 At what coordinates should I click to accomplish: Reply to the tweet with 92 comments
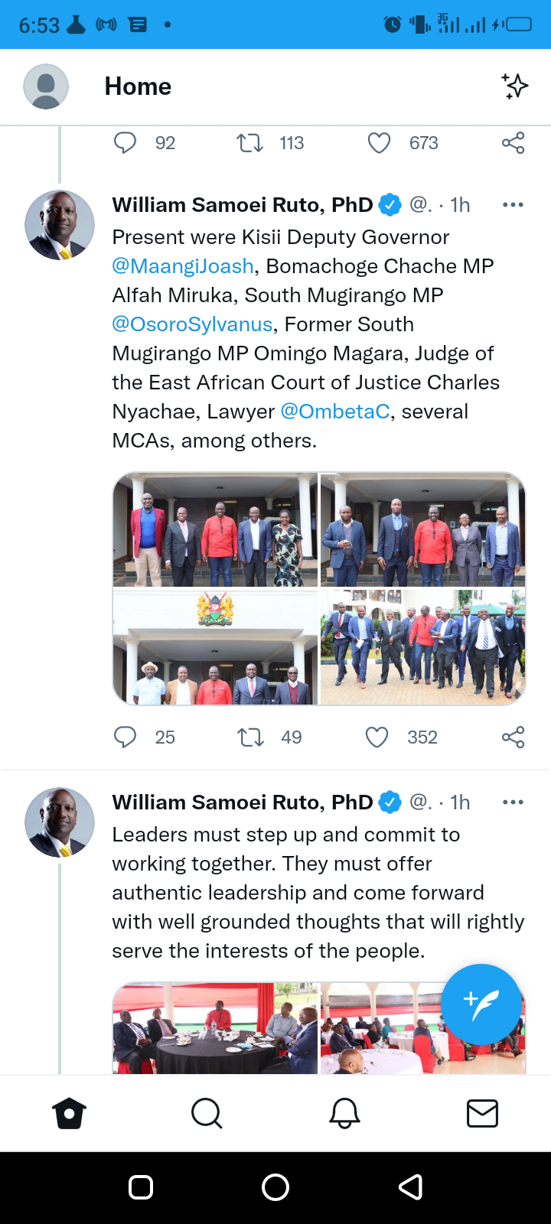point(125,142)
